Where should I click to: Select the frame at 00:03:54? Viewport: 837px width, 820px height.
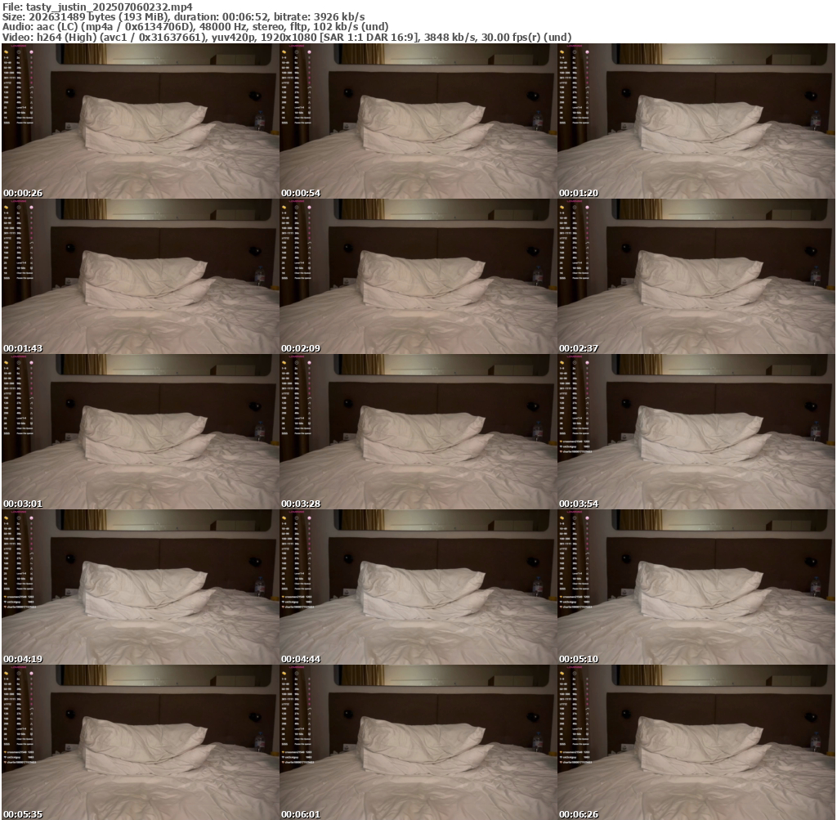[x=696, y=432]
